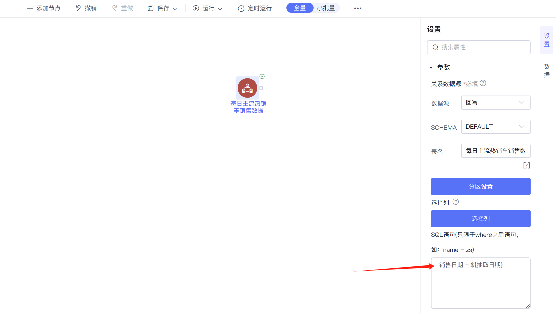The width and height of the screenshot is (556, 313).
Task: Click the [?] variable helper icon
Action: (527, 165)
